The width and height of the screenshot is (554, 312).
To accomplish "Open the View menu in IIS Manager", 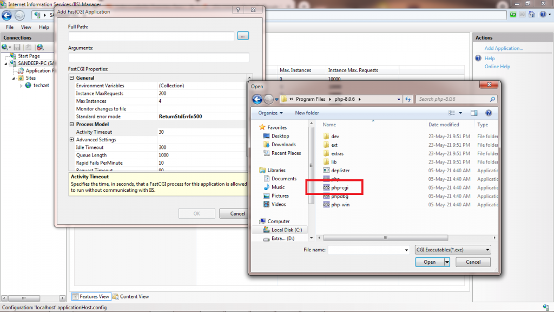I will (x=26, y=27).
